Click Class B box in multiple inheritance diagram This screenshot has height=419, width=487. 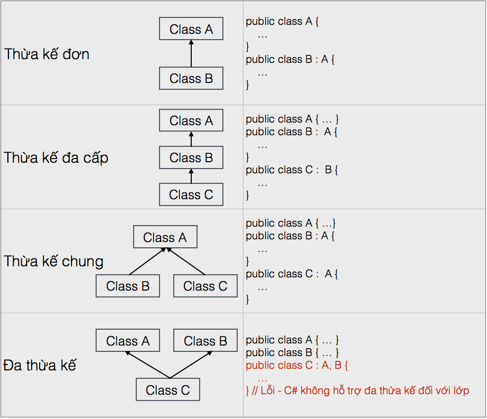pyautogui.click(x=205, y=340)
